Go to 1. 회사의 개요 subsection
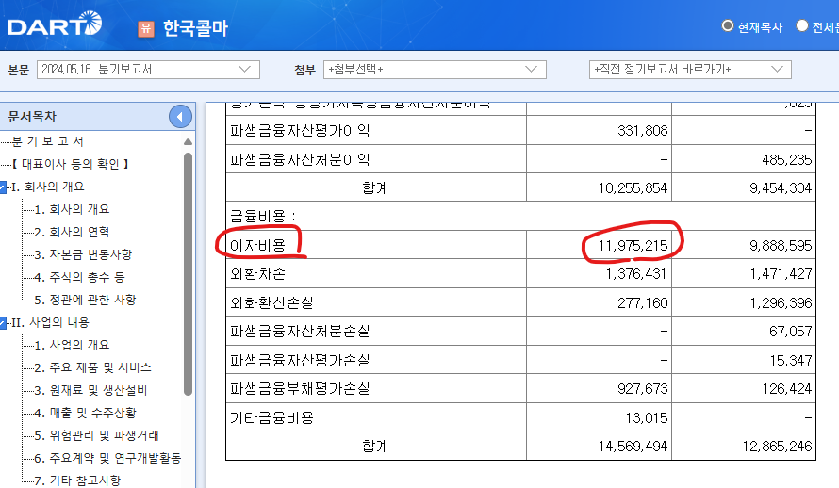 pos(72,209)
